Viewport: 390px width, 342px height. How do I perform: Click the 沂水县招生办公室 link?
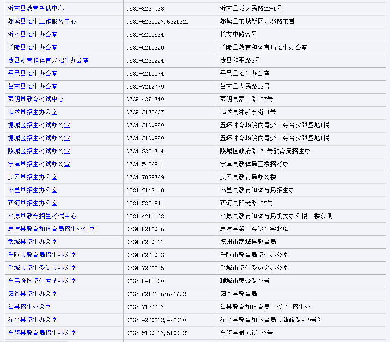32,35
